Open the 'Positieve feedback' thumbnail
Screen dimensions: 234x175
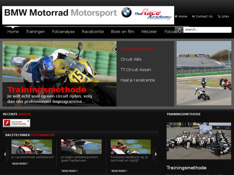point(131,147)
